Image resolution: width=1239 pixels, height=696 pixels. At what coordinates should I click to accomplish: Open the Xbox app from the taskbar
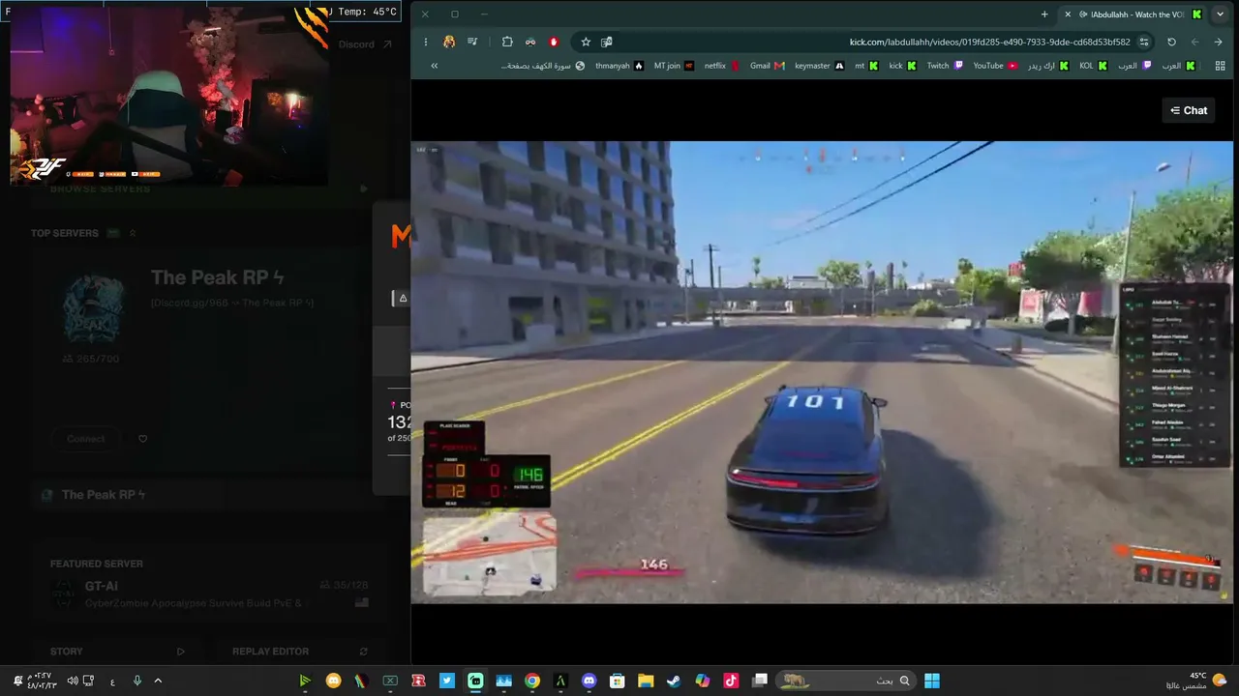pos(390,681)
